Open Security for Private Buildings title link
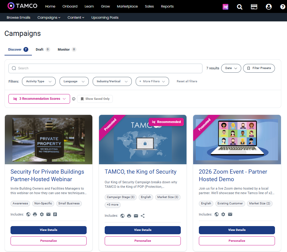 pyautogui.click(x=47, y=175)
